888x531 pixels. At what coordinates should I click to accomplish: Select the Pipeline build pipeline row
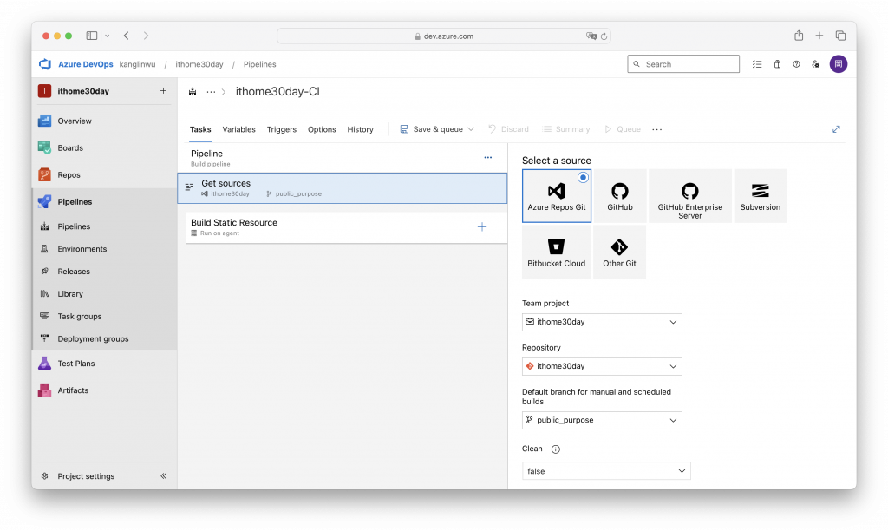click(342, 158)
